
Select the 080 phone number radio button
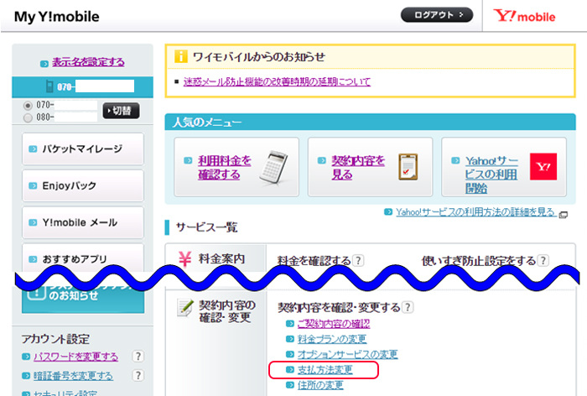tap(29, 117)
